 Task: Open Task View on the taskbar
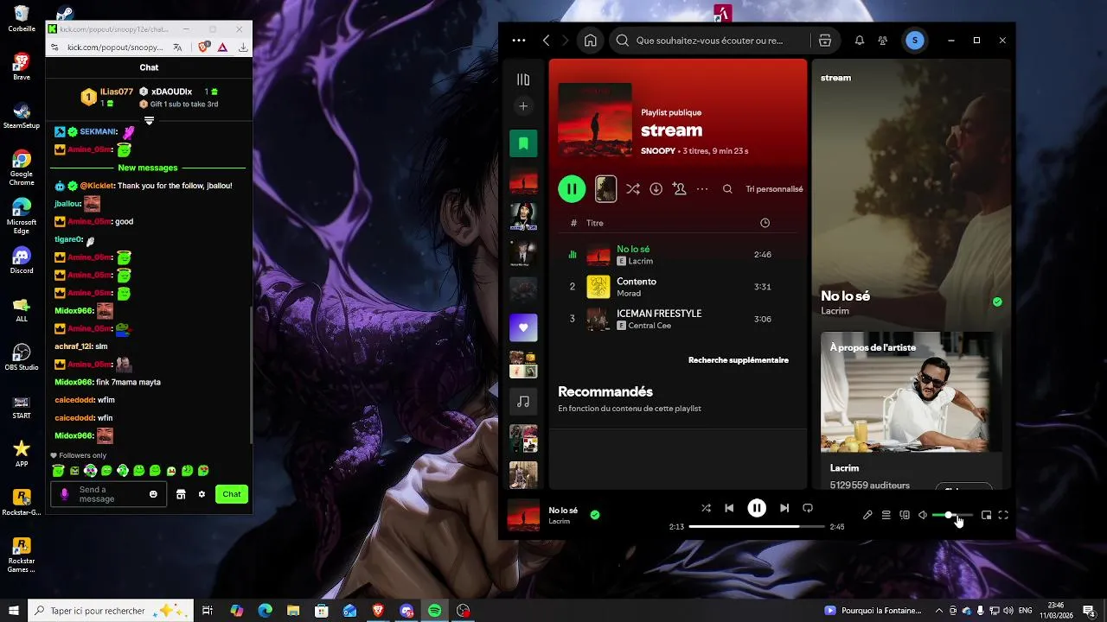click(208, 611)
